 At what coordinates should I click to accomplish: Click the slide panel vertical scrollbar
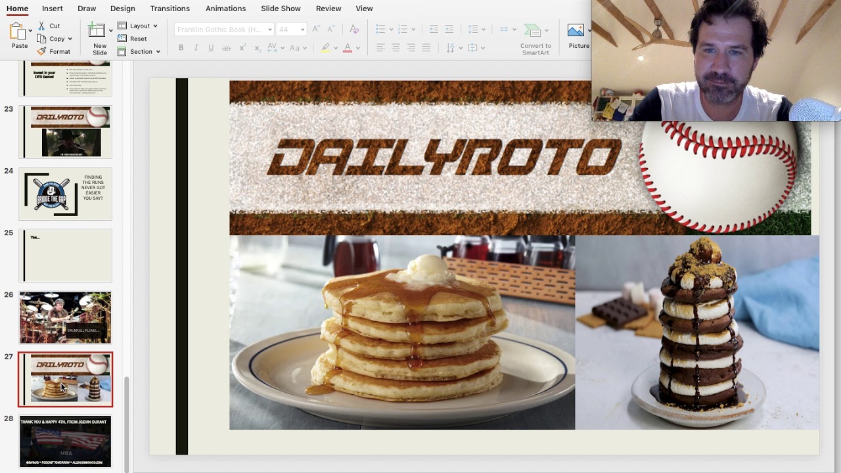(x=126, y=423)
